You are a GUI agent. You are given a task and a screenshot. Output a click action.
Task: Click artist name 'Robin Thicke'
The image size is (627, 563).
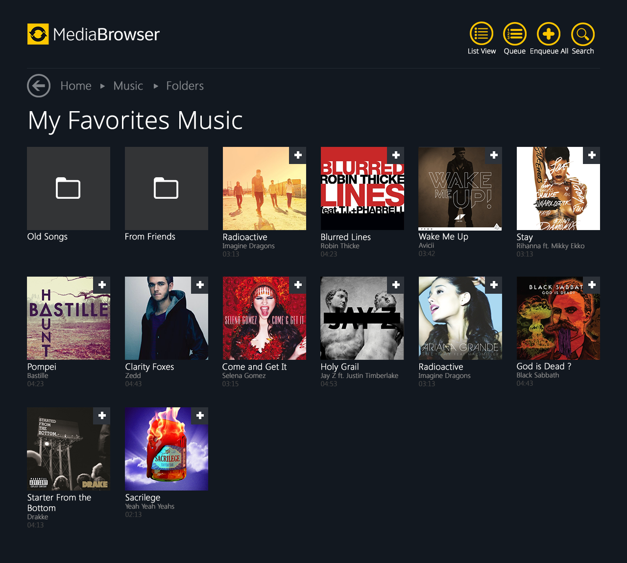click(340, 246)
